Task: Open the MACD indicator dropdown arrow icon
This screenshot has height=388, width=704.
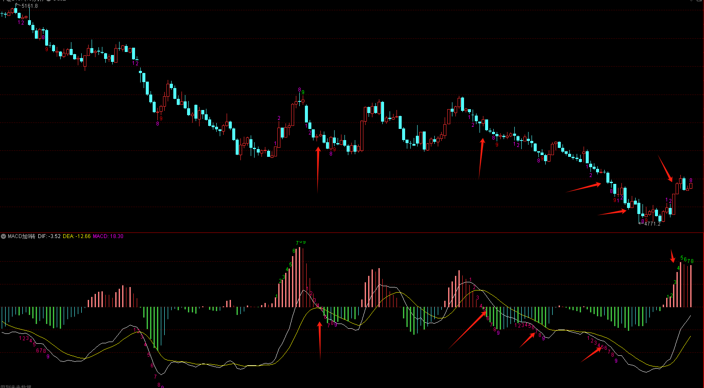Action: point(3,236)
